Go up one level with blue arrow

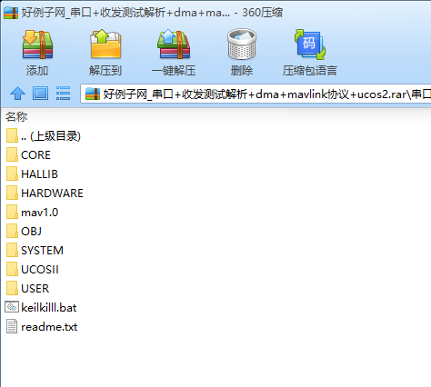point(17,94)
